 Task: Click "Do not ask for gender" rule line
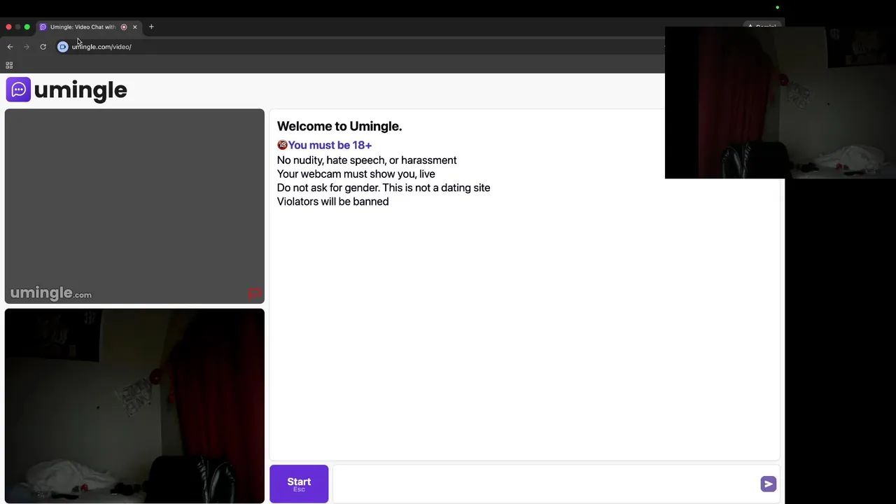click(384, 188)
